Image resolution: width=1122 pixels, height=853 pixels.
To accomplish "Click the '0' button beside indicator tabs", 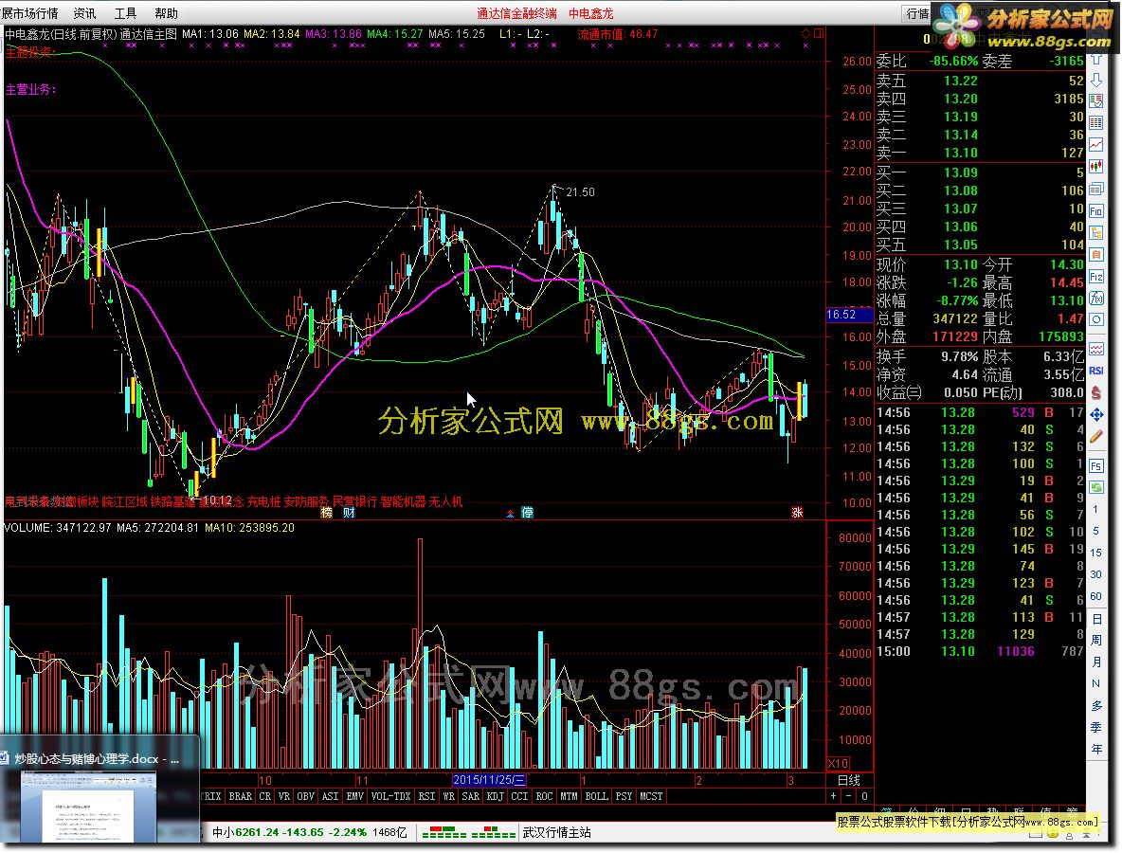I will point(864,796).
